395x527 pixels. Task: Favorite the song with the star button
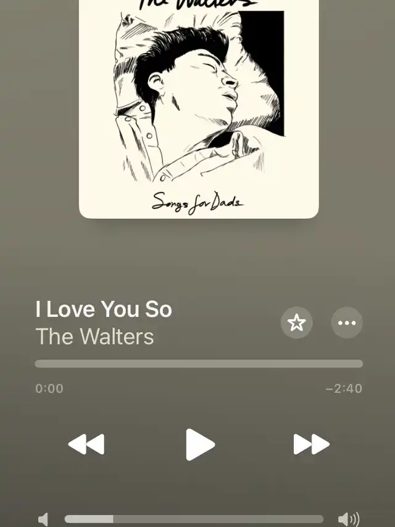[x=296, y=322]
